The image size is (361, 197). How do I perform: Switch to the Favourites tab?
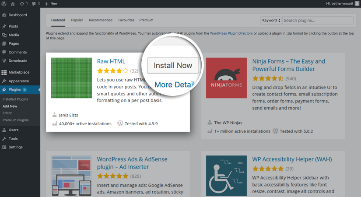(126, 20)
